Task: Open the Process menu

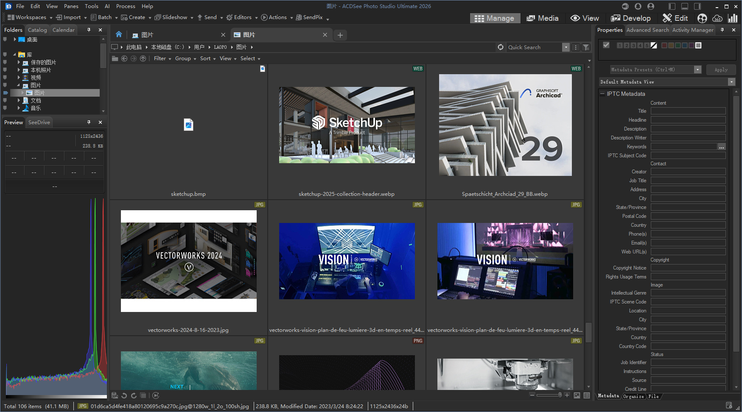Action: tap(126, 6)
